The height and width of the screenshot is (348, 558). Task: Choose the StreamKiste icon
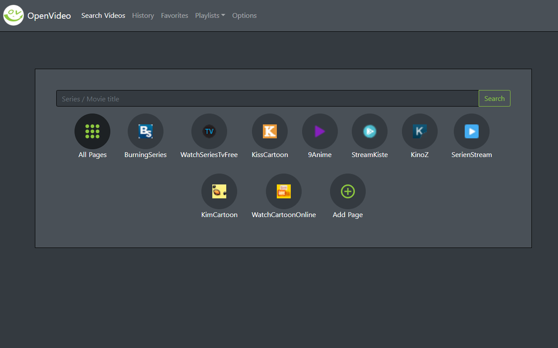(x=370, y=131)
